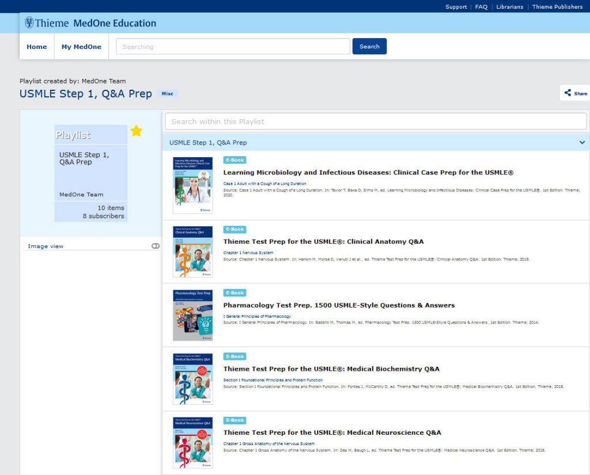Open the My MedOne tab
The height and width of the screenshot is (475, 590).
(81, 47)
